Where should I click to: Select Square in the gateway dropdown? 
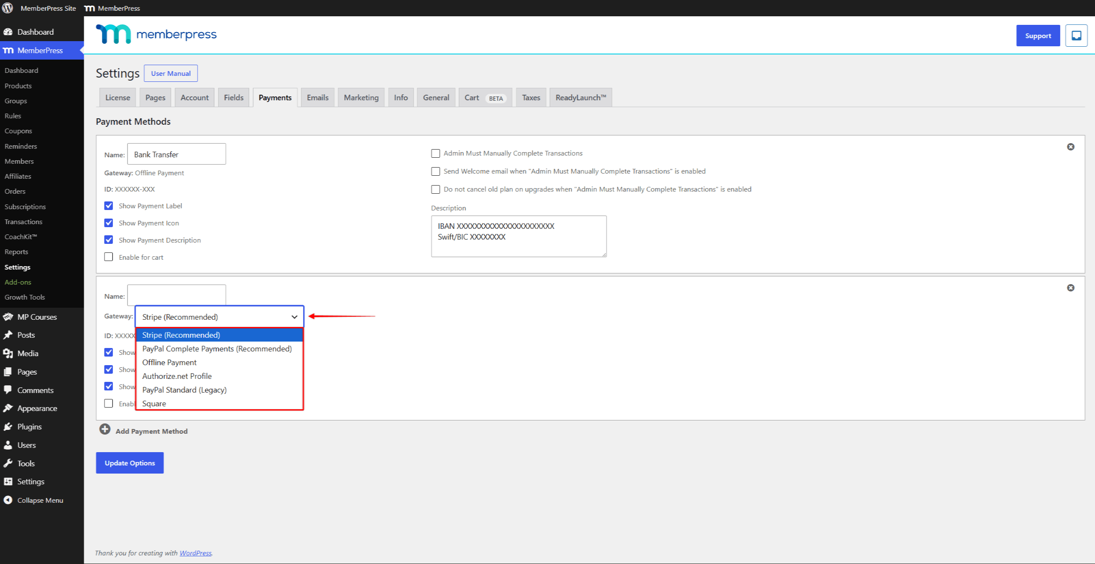click(220, 403)
